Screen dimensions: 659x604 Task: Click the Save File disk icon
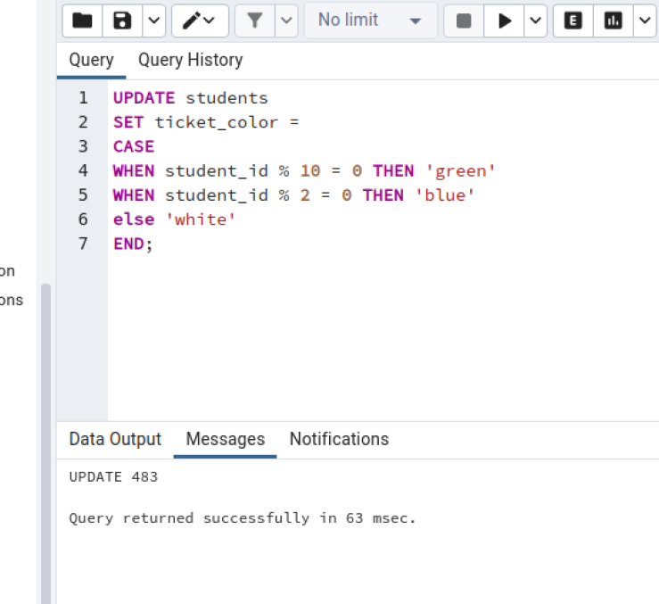pos(122,21)
